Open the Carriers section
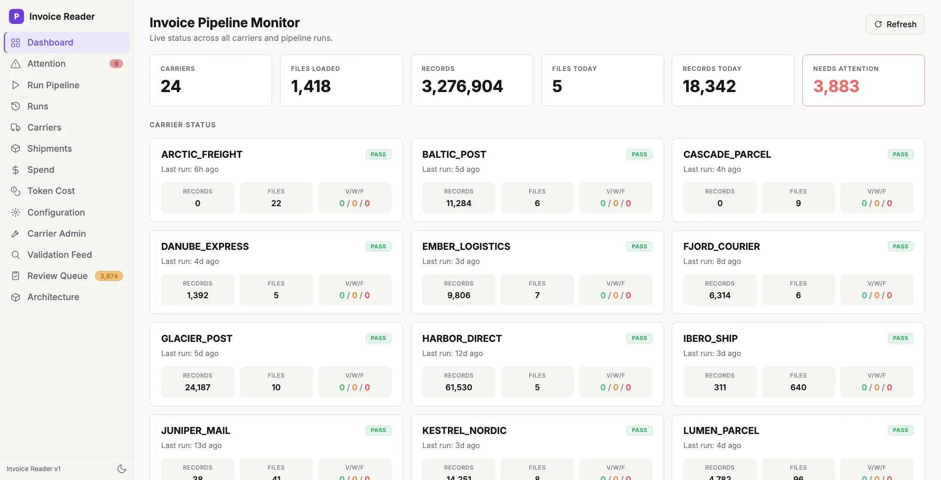This screenshot has width=941, height=480. pos(67,127)
